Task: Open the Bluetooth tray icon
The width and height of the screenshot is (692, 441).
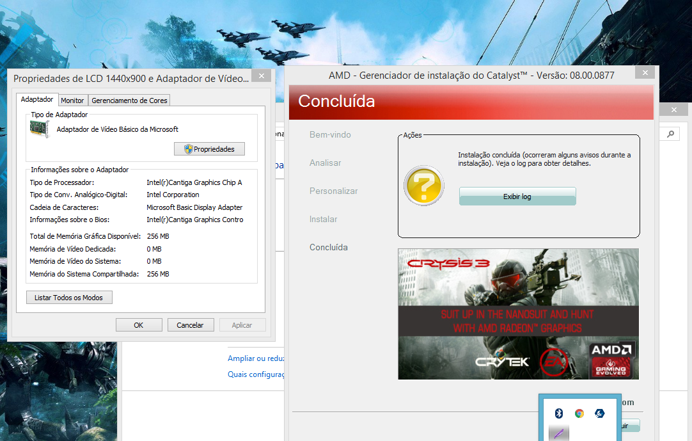Action: pos(559,413)
